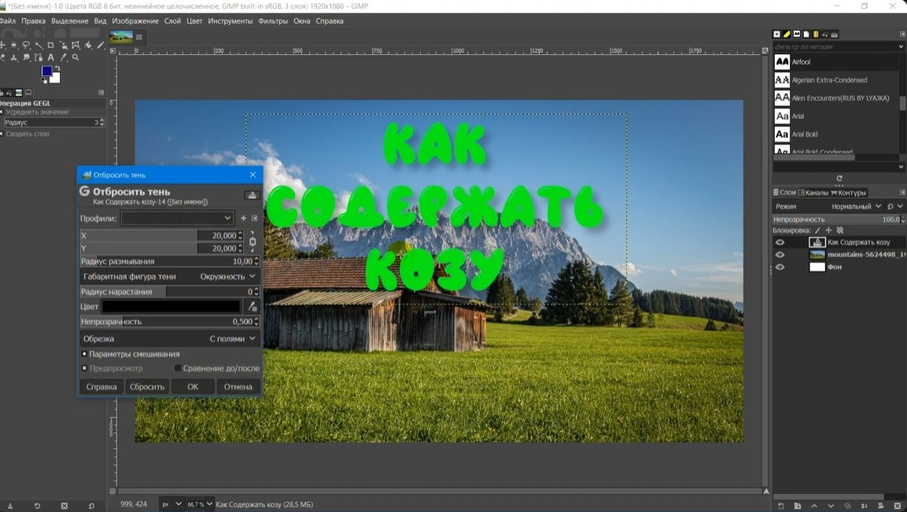Click the refresh fonts icon

(x=839, y=179)
